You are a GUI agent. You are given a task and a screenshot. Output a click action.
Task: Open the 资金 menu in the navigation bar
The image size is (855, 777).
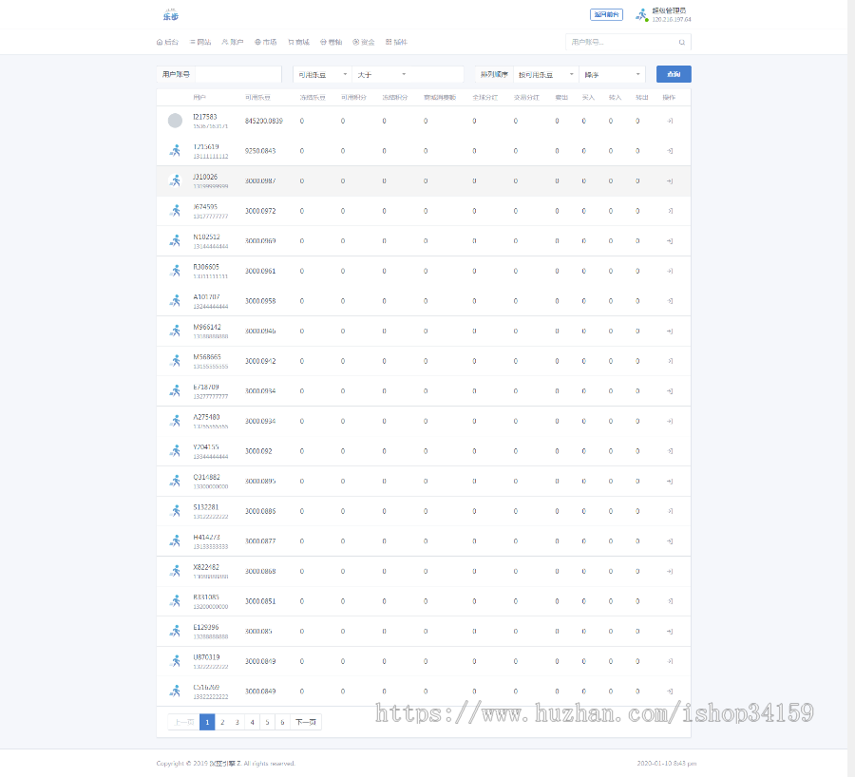tap(364, 43)
